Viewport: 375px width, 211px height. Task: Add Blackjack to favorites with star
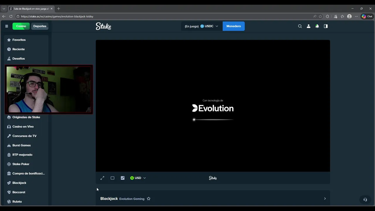tap(149, 199)
